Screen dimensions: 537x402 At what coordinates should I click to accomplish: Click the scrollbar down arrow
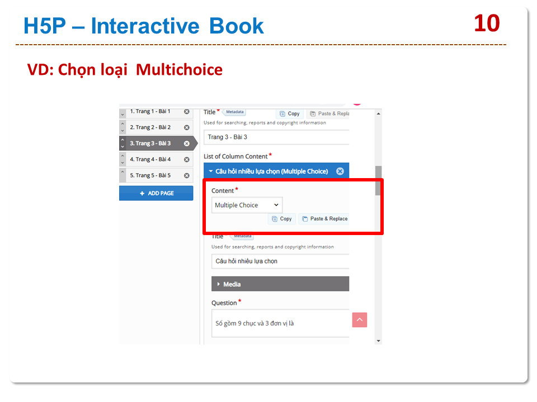click(x=379, y=341)
